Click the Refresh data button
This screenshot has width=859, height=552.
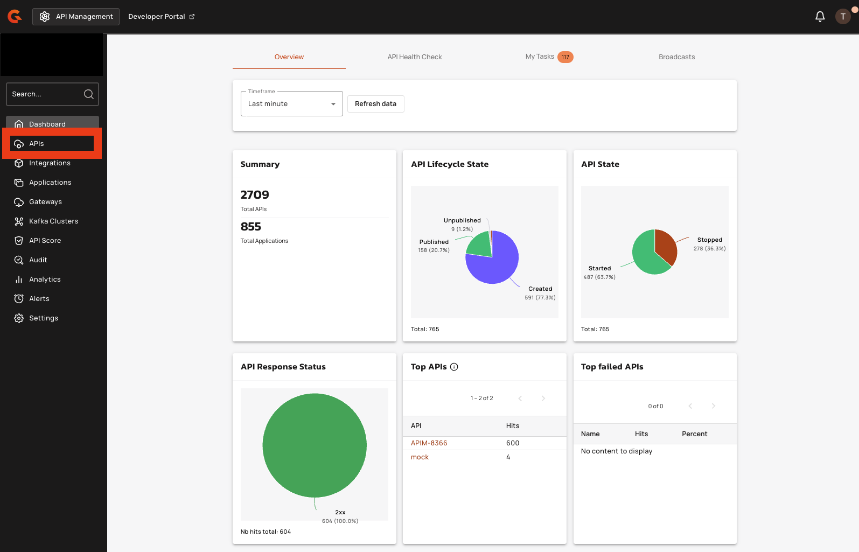click(375, 104)
